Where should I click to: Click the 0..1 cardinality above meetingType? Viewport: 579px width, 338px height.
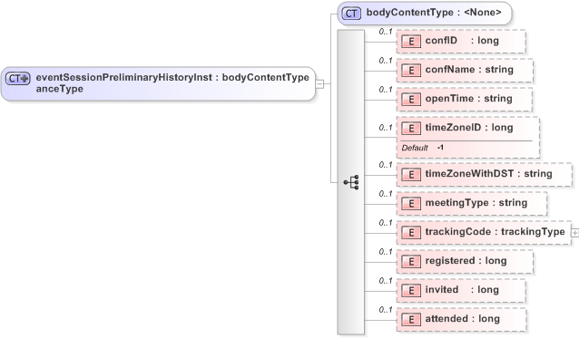(386, 194)
